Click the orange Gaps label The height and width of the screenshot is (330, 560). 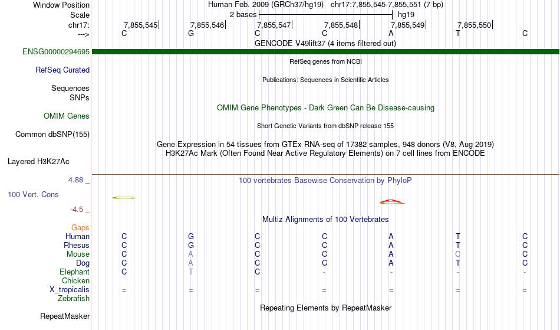click(x=80, y=228)
